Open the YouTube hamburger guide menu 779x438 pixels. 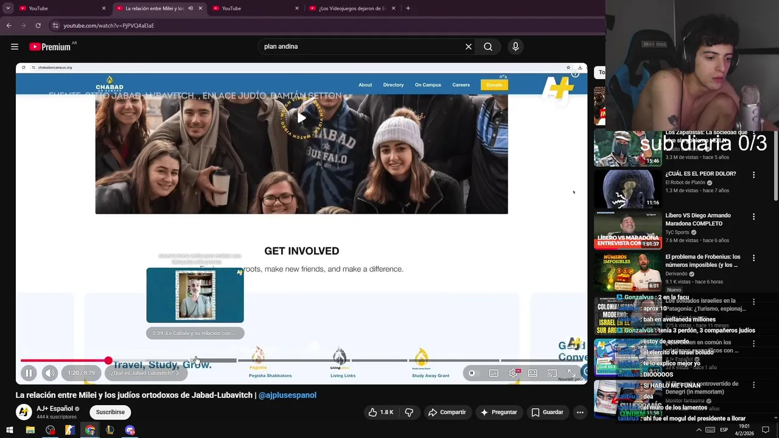[15, 46]
